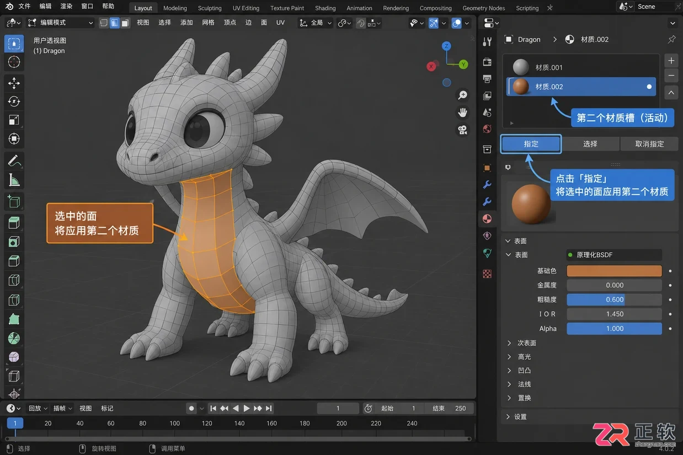This screenshot has height=455, width=683.
Task: Open the Render properties tab
Action: [487, 62]
